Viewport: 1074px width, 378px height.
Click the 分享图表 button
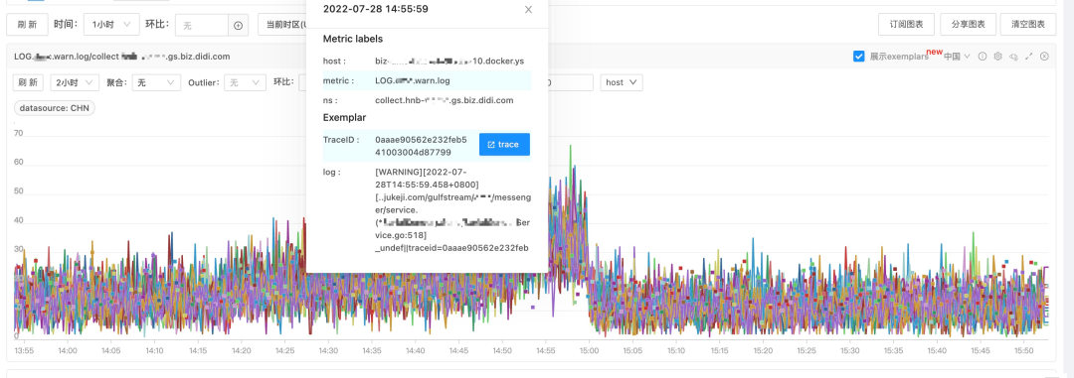pos(968,25)
